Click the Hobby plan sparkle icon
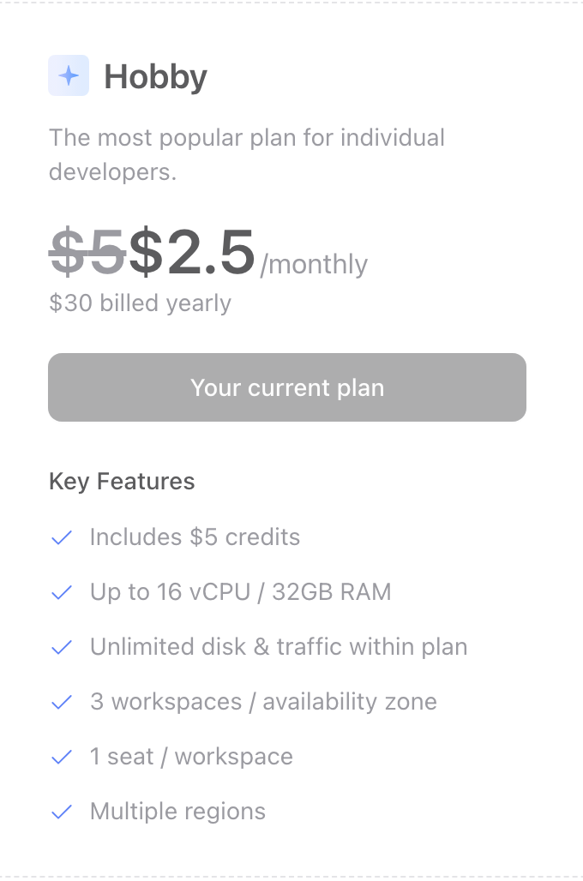 (69, 75)
